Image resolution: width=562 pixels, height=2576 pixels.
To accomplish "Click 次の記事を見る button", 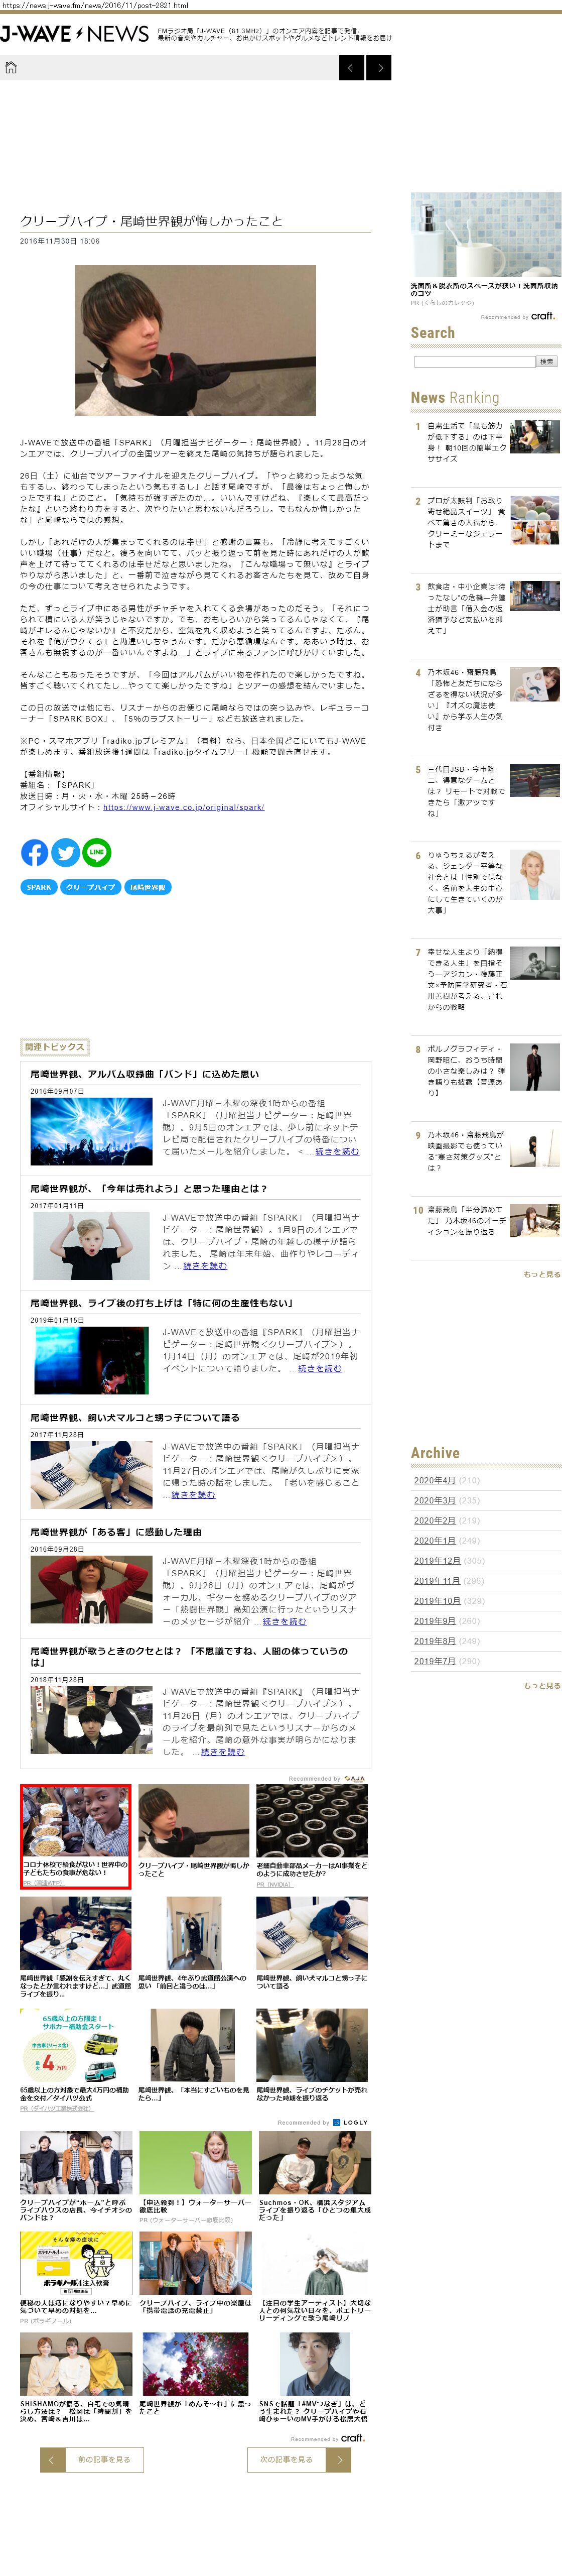I will click(286, 2459).
